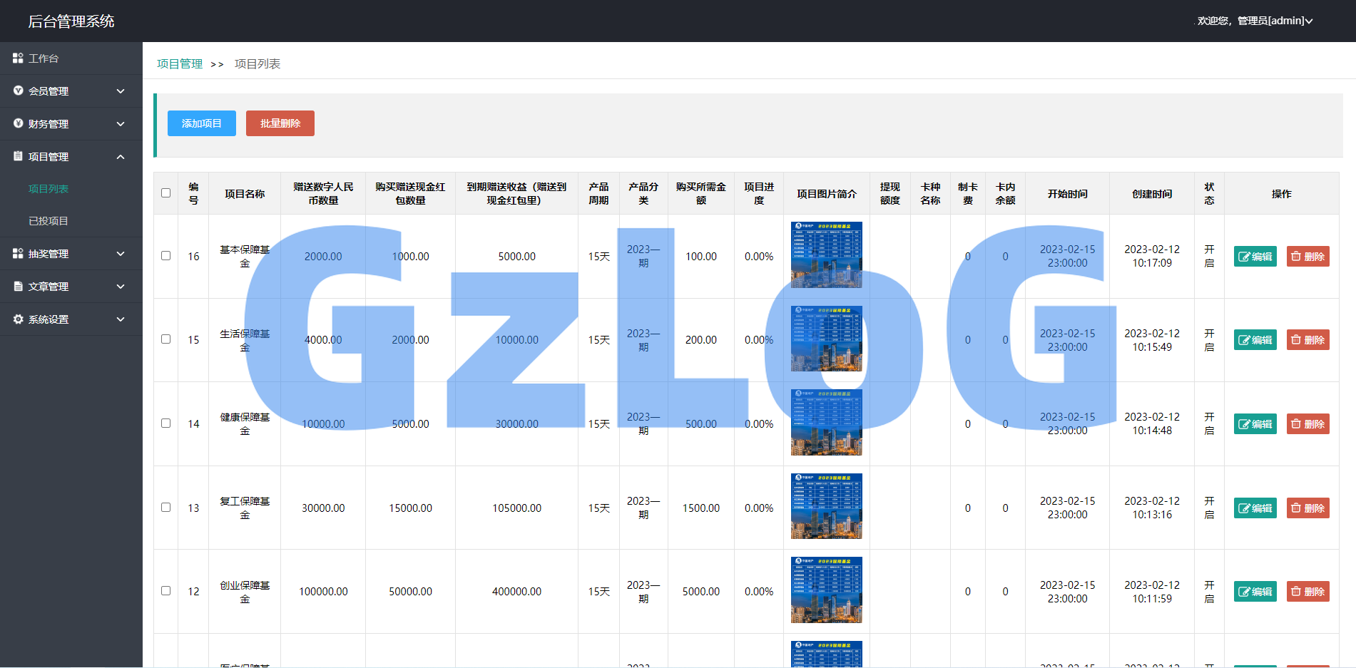Open 系统设置 menu label

[x=49, y=319]
